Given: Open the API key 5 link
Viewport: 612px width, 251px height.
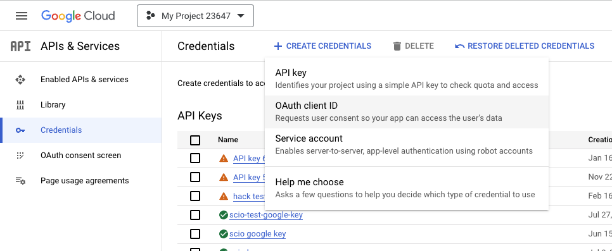Looking at the screenshot, I should coord(249,177).
